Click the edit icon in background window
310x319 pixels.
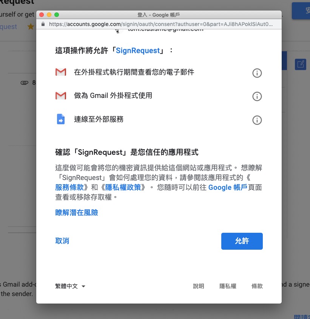(301, 64)
